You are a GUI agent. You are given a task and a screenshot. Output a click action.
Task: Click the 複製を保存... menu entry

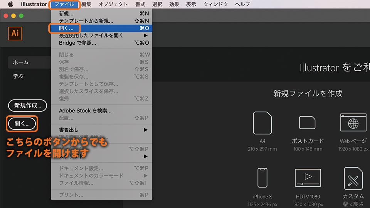(x=101, y=77)
